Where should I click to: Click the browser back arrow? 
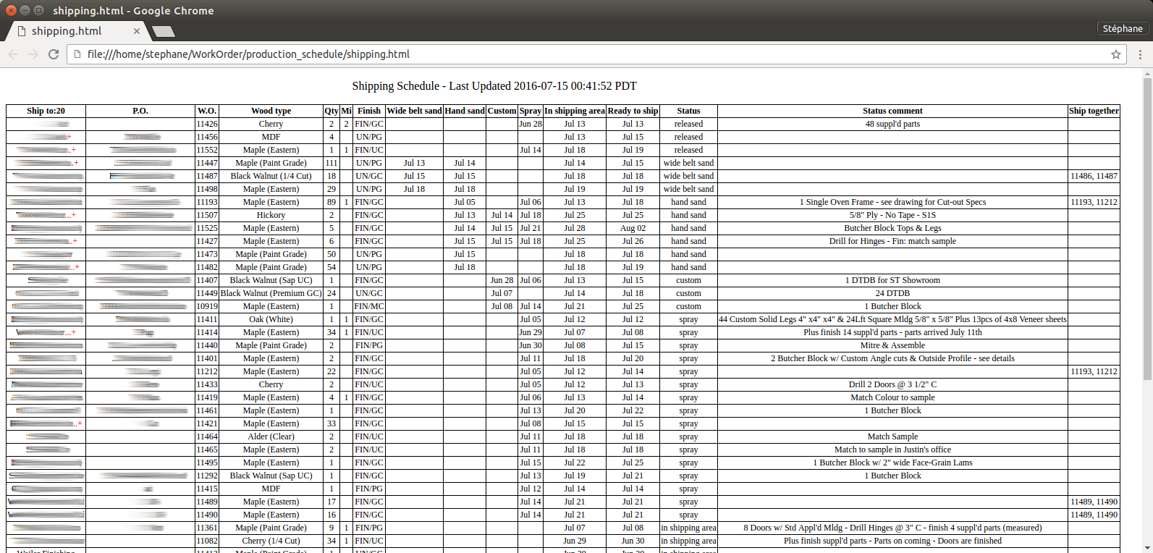(x=13, y=54)
